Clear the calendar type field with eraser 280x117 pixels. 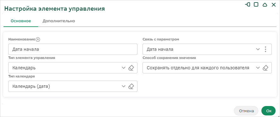(x=131, y=87)
